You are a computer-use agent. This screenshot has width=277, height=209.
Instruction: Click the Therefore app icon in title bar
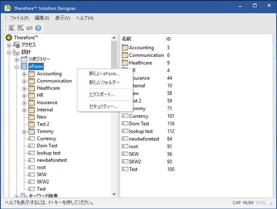[8, 8]
